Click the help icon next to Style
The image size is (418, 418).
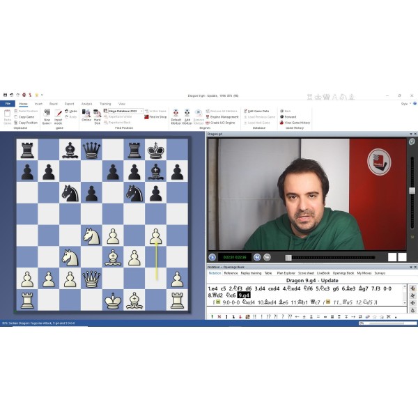point(415,104)
